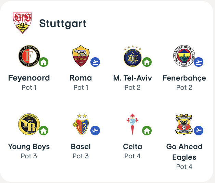Click the Pot 4 label under Celta
This screenshot has height=183, width=215.
pos(132,156)
